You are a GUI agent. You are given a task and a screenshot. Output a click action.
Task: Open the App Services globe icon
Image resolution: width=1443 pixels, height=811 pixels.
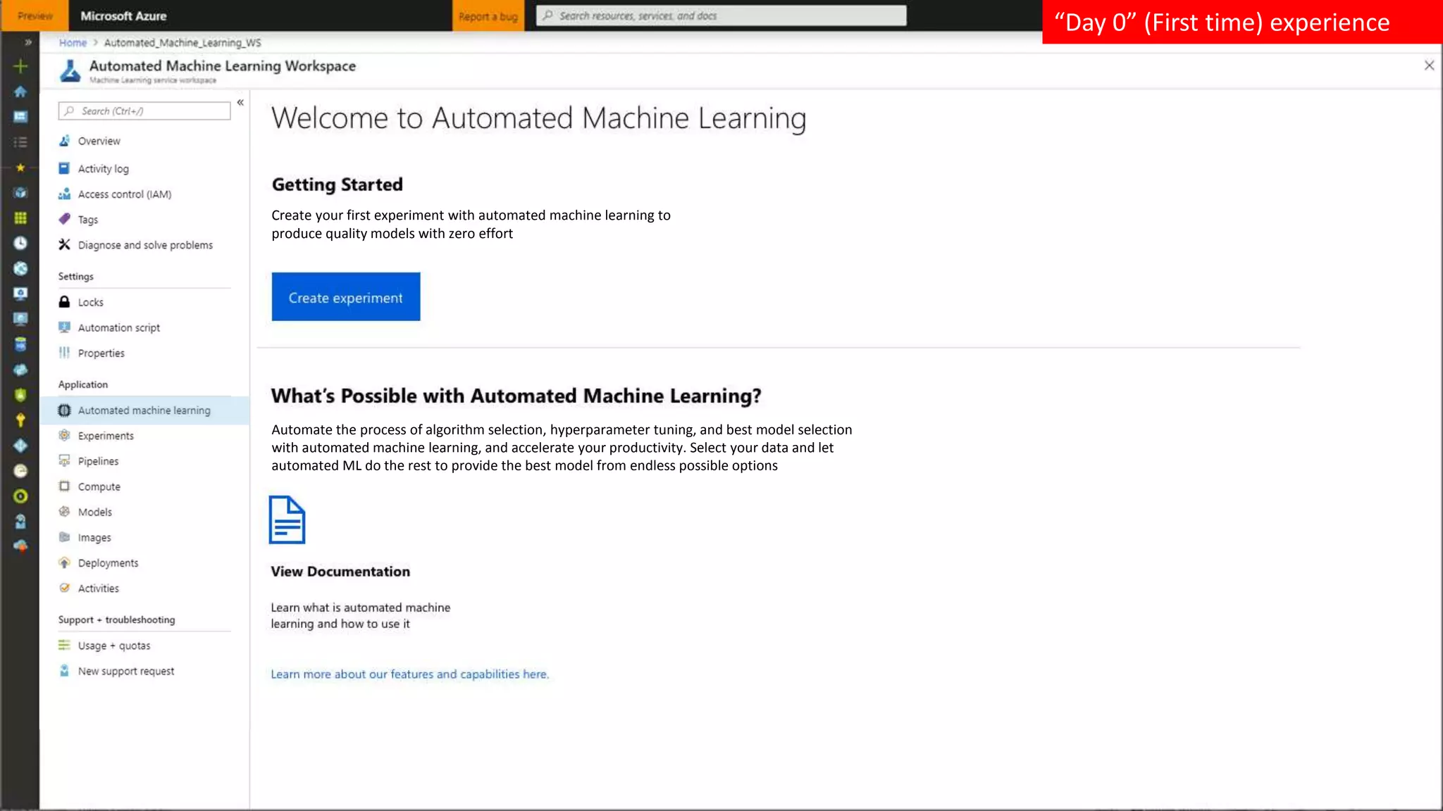[20, 268]
